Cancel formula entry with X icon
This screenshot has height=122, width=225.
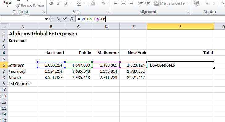(59, 19)
